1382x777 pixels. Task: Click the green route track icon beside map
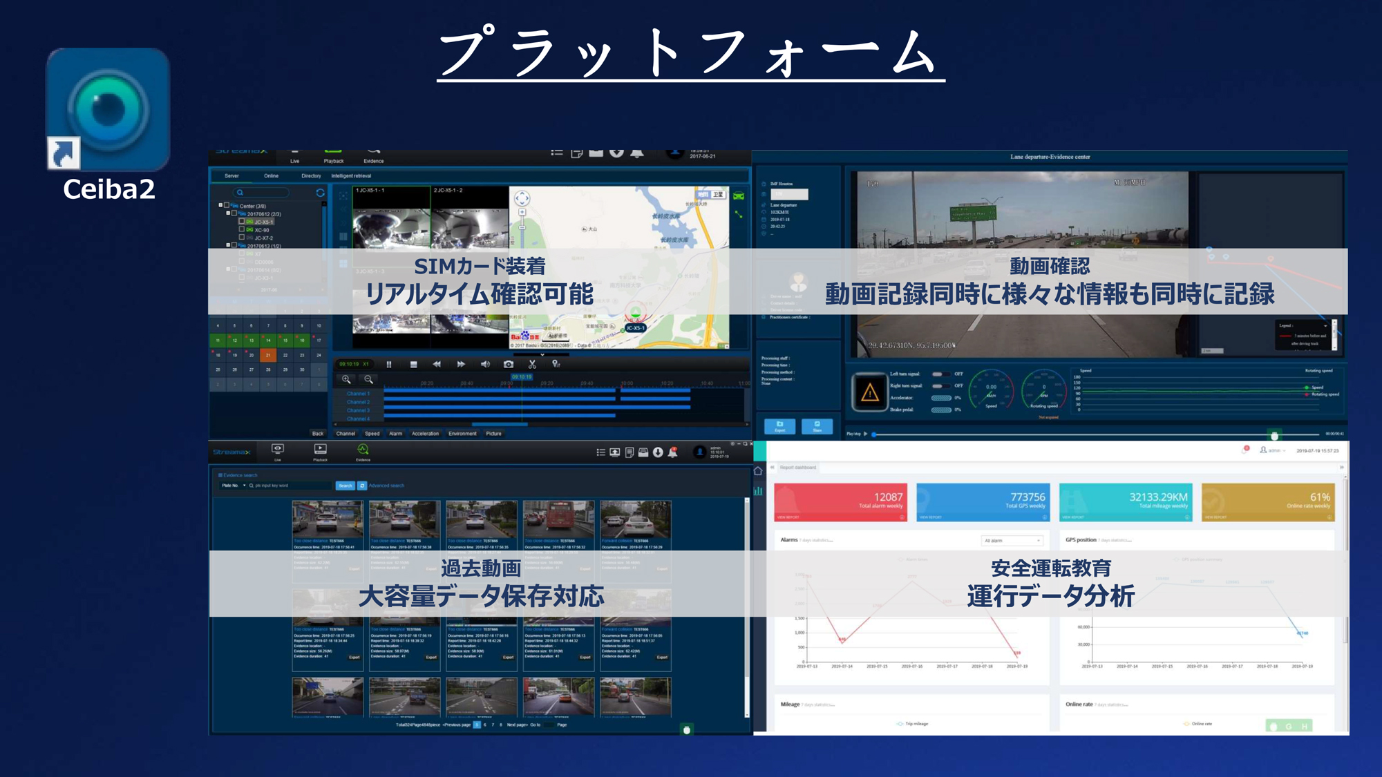point(739,214)
